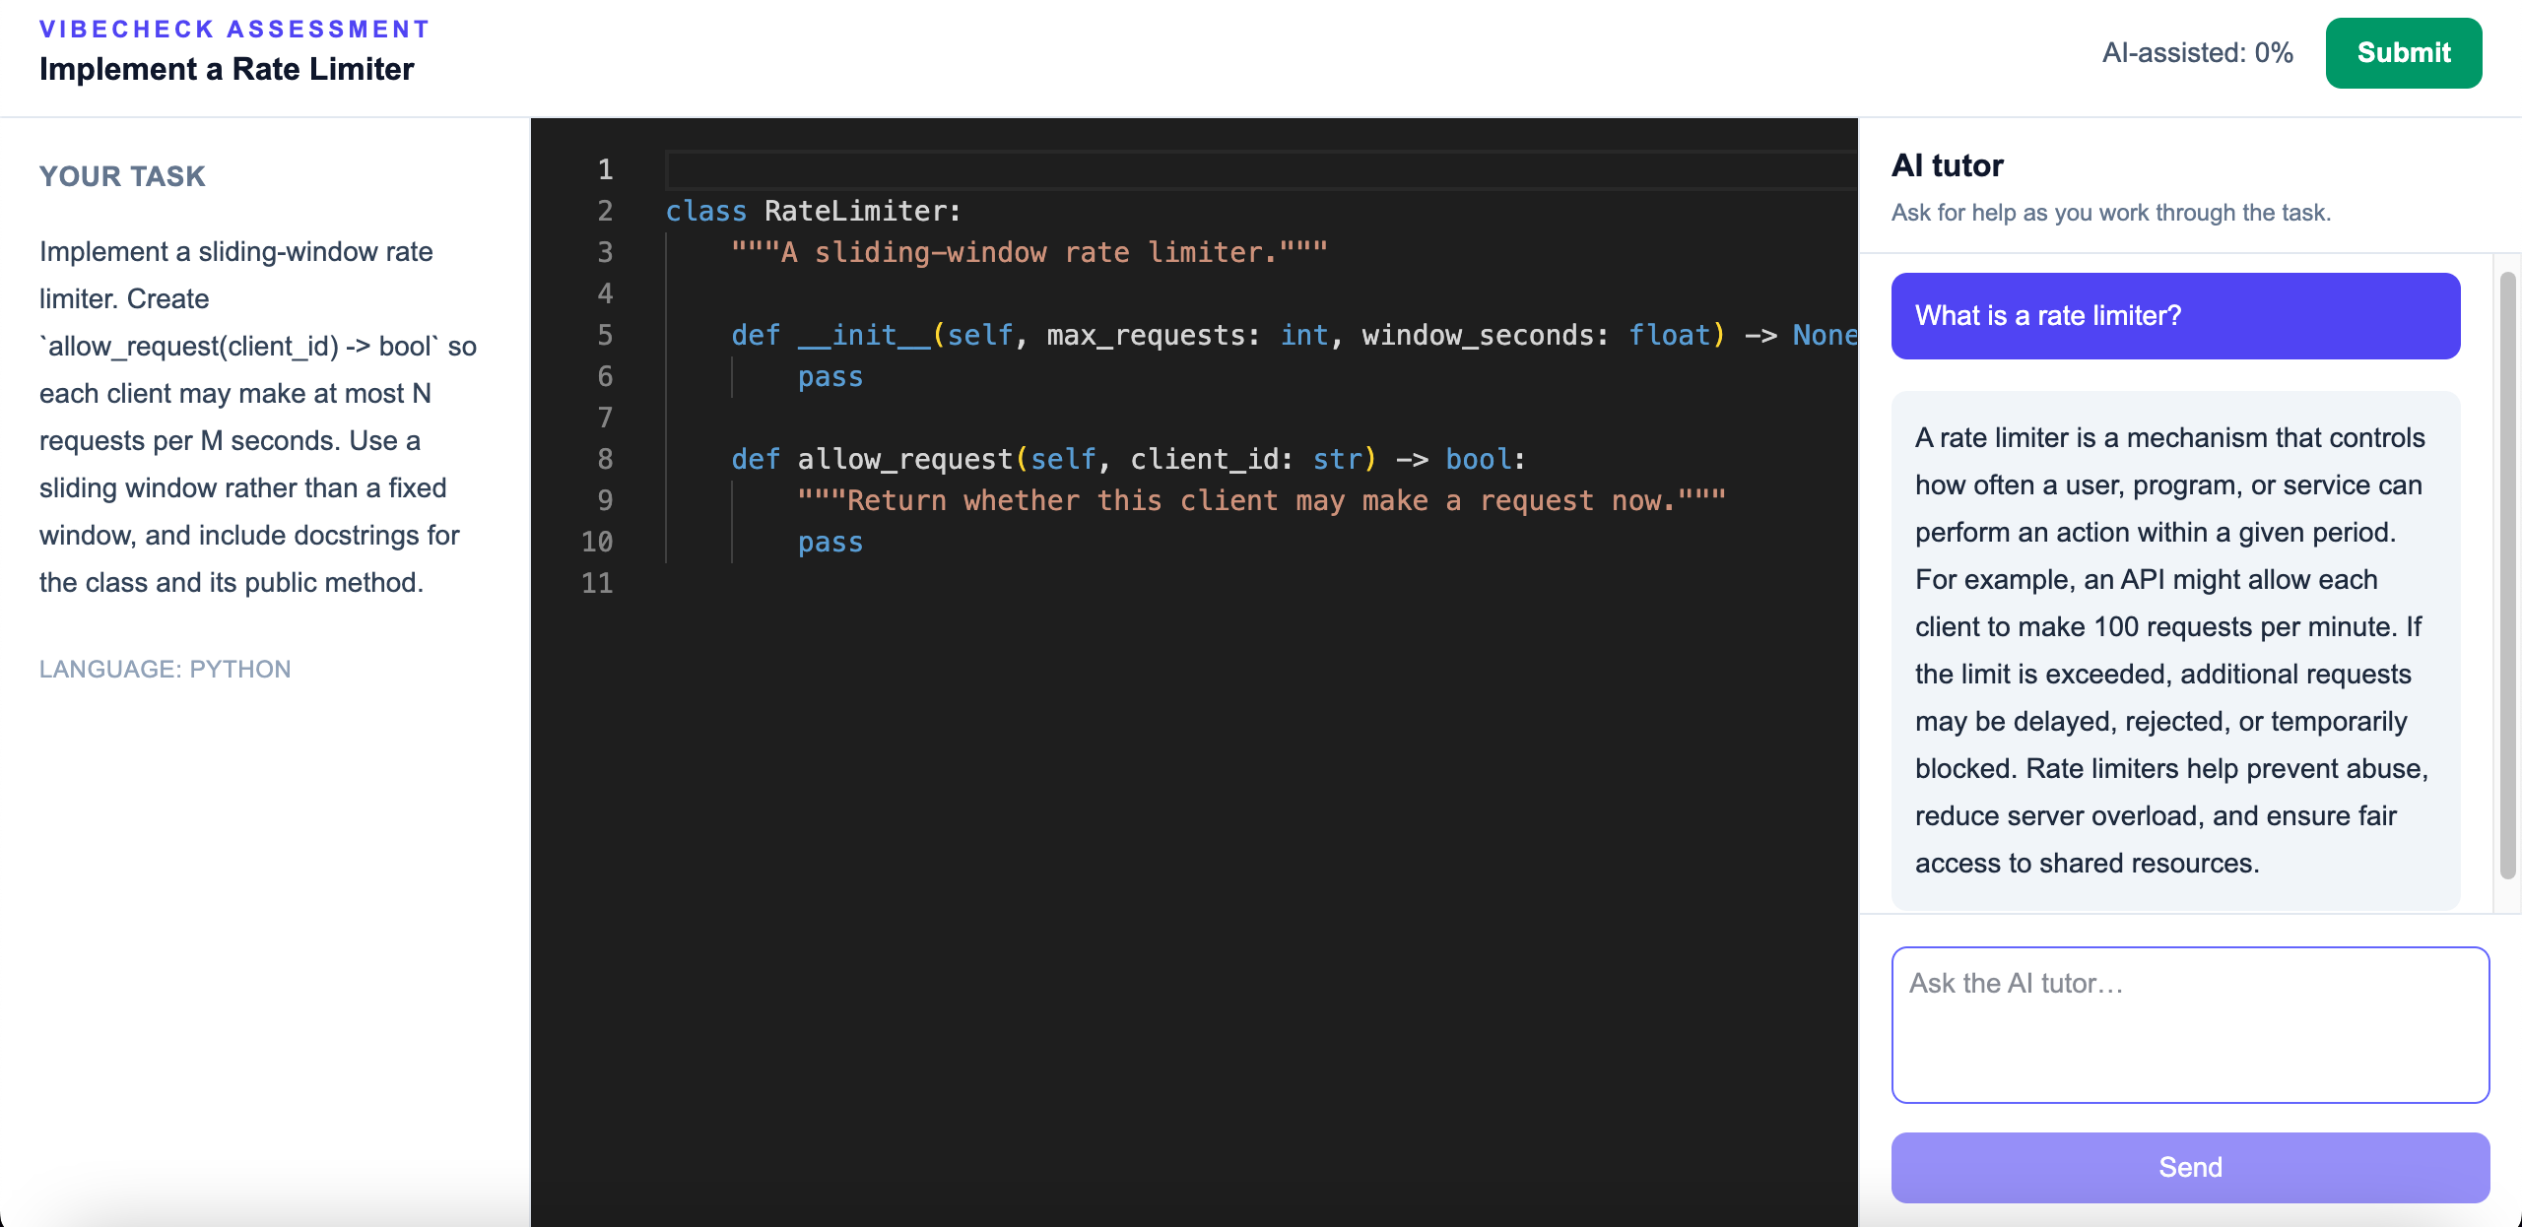Click the pass statement under __init__
The image size is (2522, 1227).
830,376
